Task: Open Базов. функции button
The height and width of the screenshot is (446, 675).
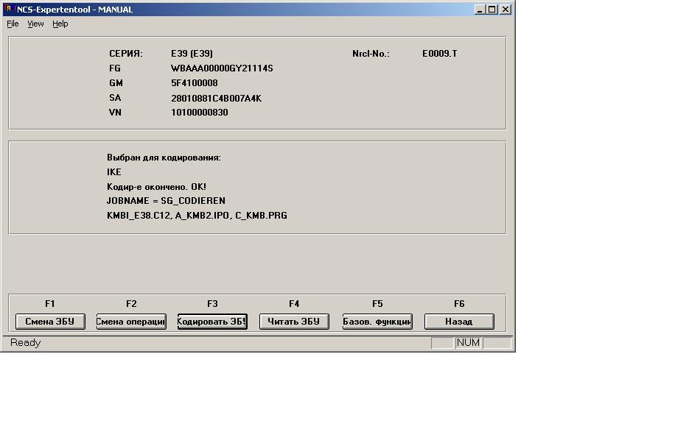Action: [x=377, y=322]
